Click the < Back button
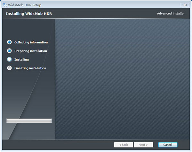This screenshot has width=192, height=152. (x=124, y=145)
